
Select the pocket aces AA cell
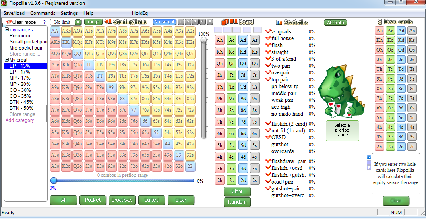[55, 31]
